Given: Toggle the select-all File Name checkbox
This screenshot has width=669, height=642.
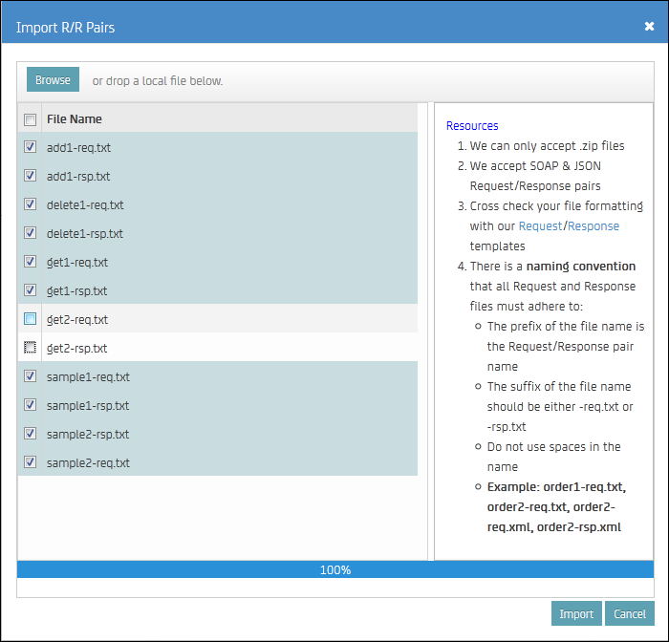Looking at the screenshot, I should click(30, 119).
